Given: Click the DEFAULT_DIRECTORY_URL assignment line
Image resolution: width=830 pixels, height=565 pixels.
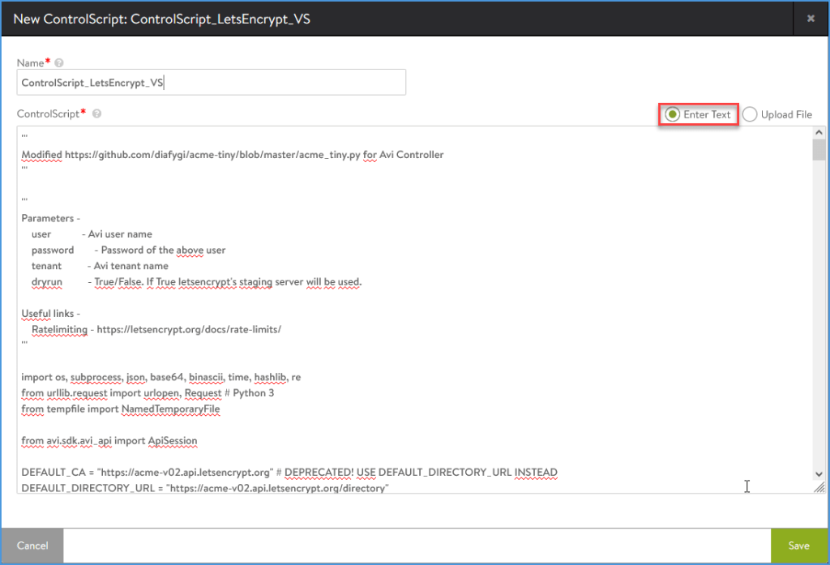Looking at the screenshot, I should coord(205,488).
